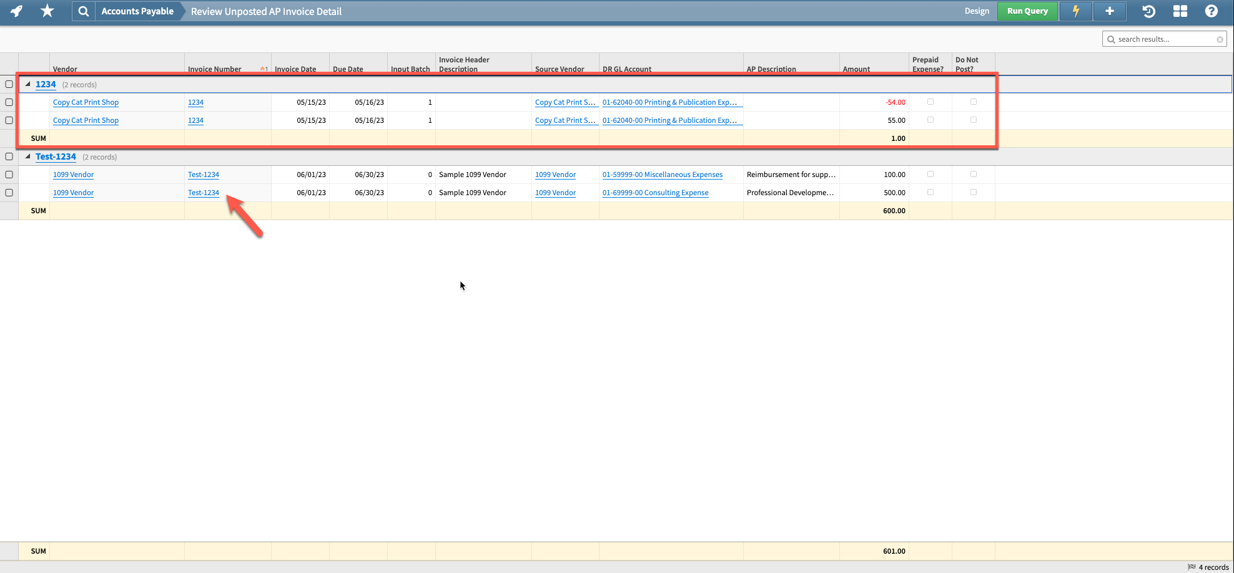
Task: Collapse the Test-1234 invoice group
Action: click(x=27, y=156)
